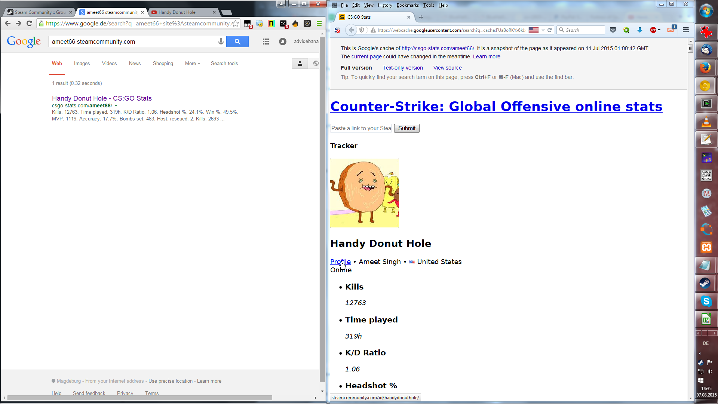Toggle global results globe button
718x404 pixels.
point(316,64)
